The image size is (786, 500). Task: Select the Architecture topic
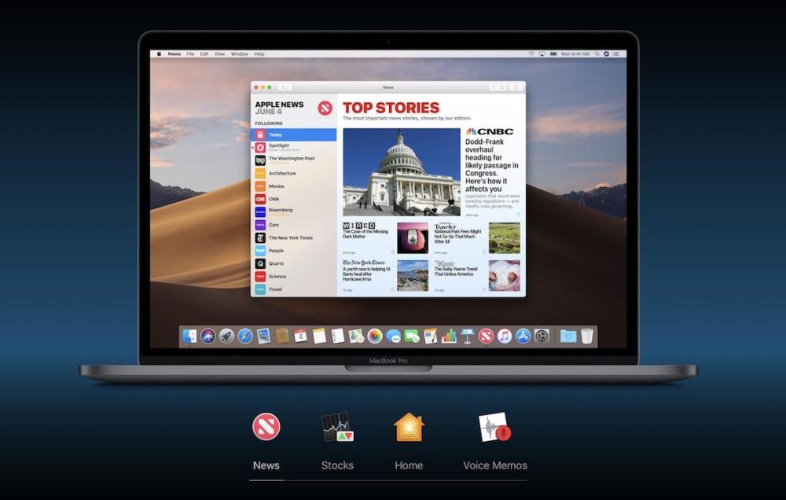(294, 173)
